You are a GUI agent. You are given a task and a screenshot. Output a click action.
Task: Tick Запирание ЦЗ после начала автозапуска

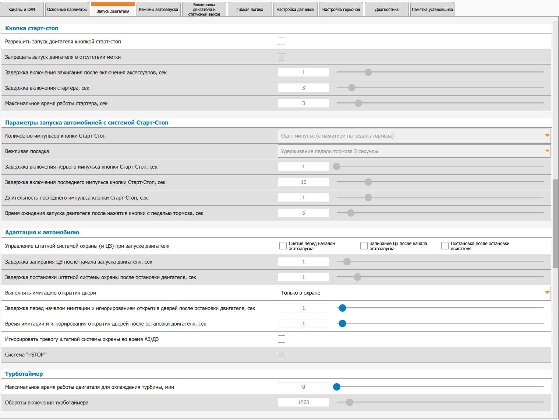(364, 246)
